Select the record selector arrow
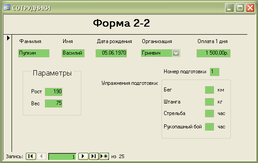 click(8, 38)
